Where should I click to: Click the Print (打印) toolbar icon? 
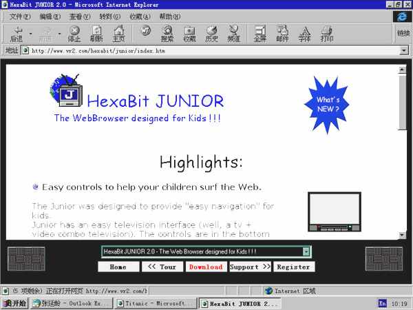pyautogui.click(x=326, y=32)
